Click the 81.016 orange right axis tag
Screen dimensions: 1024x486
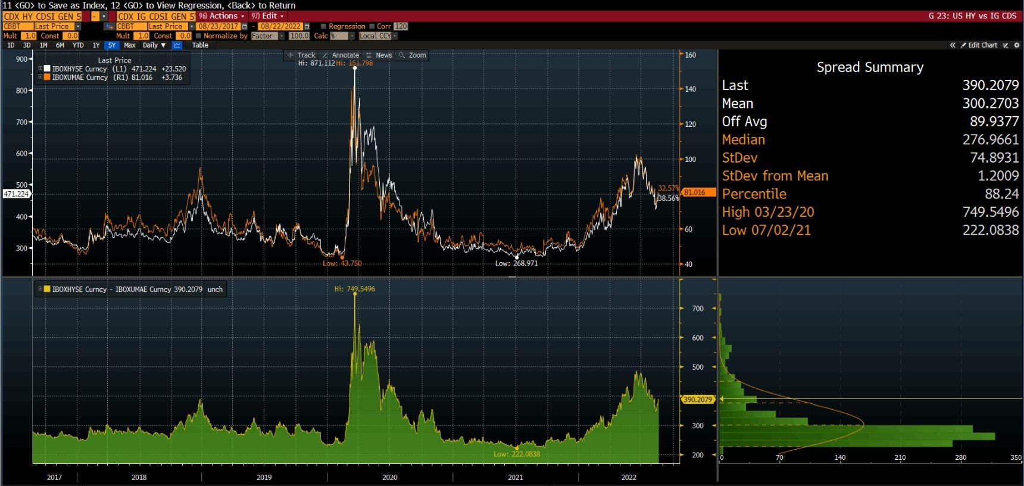pyautogui.click(x=697, y=192)
